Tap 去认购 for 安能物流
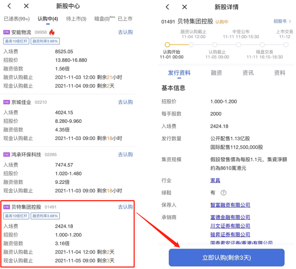This screenshot has height=269, width=296. [x=125, y=32]
